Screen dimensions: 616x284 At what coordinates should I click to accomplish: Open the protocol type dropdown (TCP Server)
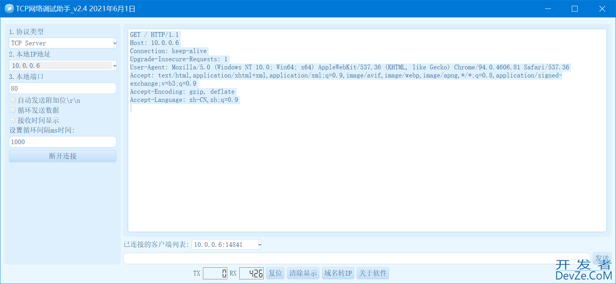[x=63, y=43]
